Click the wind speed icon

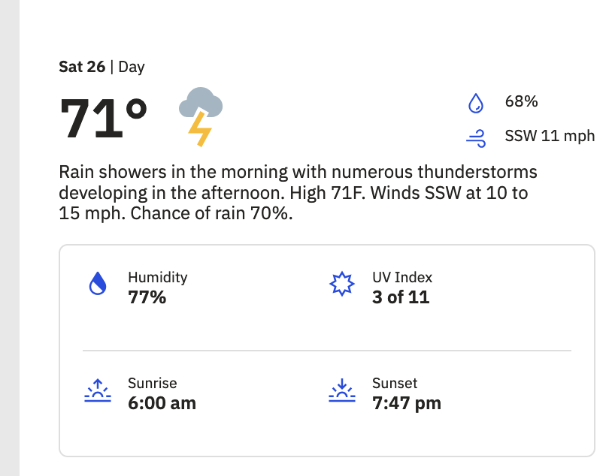(x=476, y=138)
